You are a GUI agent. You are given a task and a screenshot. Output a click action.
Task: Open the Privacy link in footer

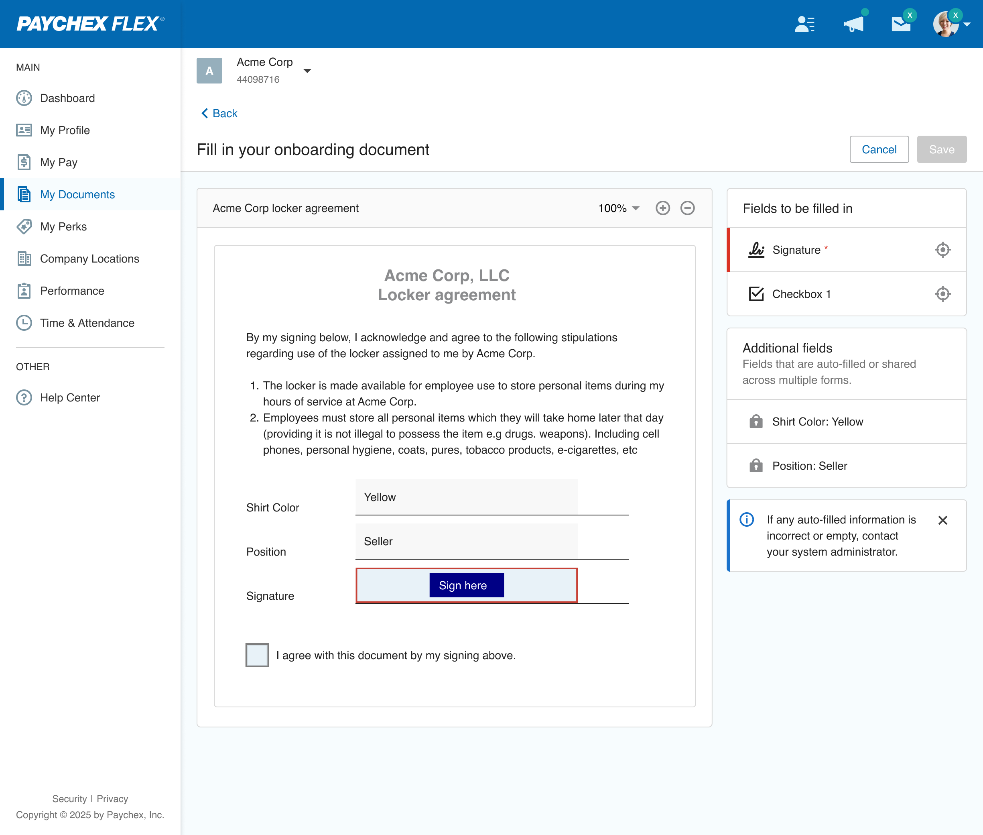point(113,799)
